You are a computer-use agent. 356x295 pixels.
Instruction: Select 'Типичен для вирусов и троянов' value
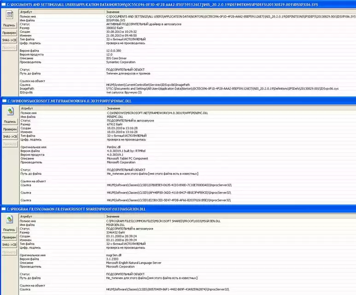coord(128,73)
